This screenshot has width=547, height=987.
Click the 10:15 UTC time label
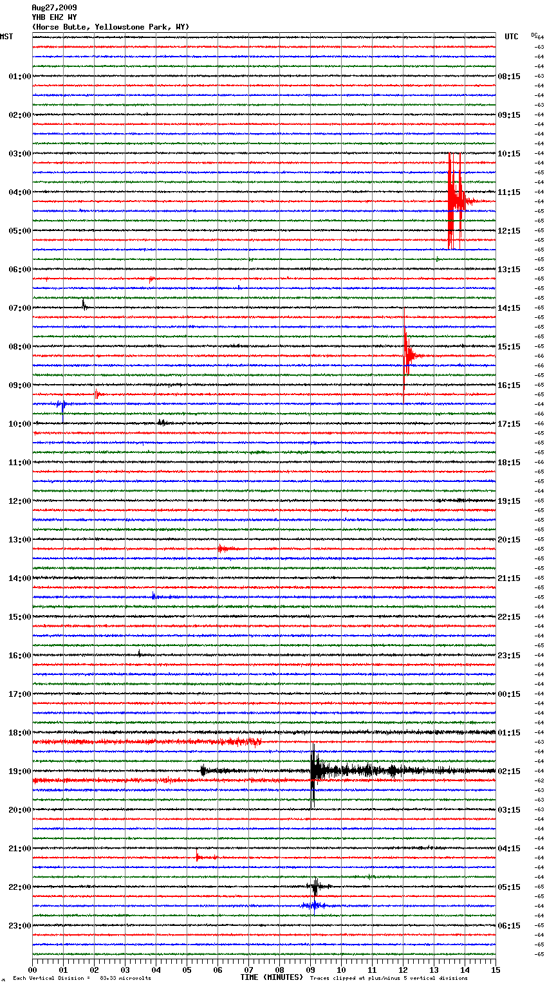pyautogui.click(x=509, y=154)
